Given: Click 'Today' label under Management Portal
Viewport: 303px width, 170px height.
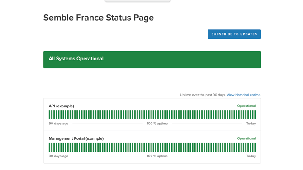Looking at the screenshot, I should tap(251, 156).
